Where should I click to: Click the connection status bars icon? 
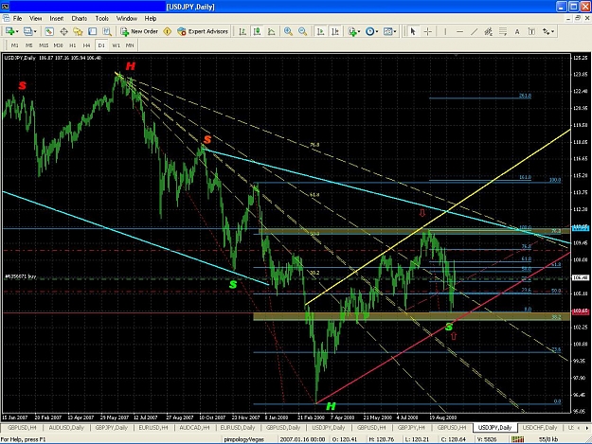(517, 439)
